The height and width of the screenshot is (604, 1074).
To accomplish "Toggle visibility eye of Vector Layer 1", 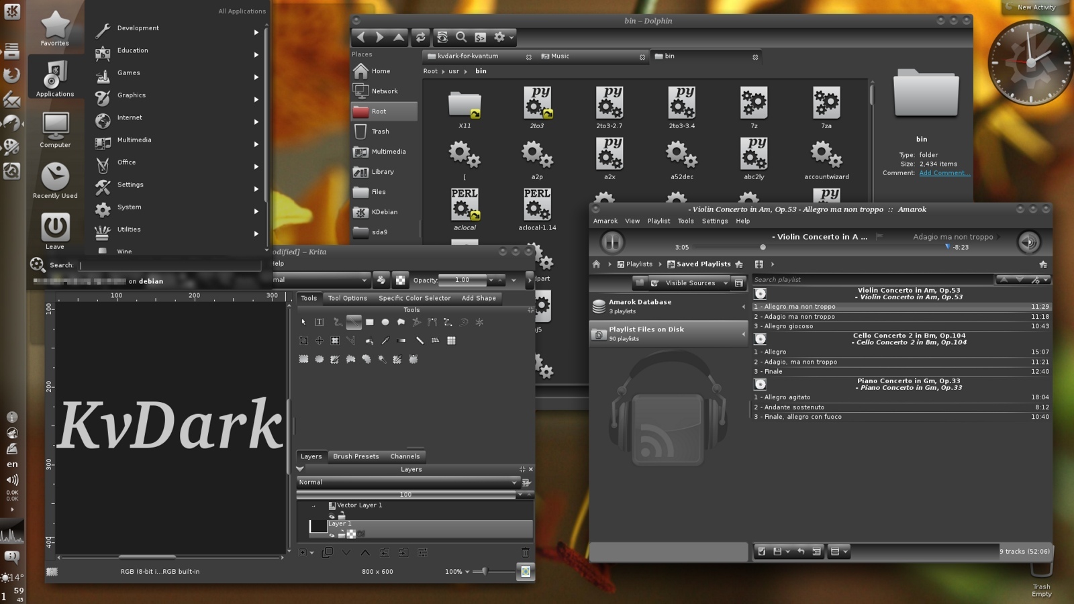I will [x=332, y=516].
